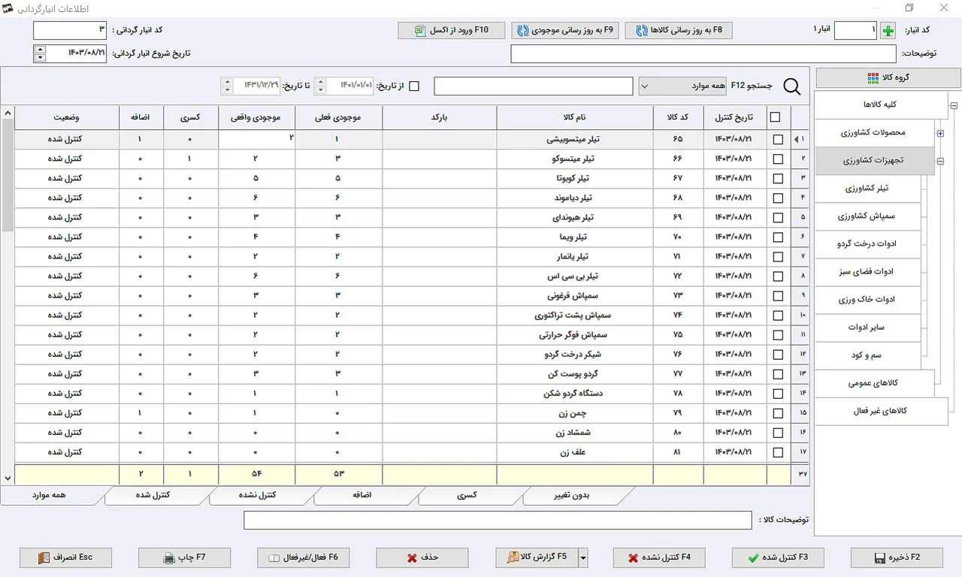Image resolution: width=962 pixels, height=577 pixels.
Task: Click F7 print button
Action: coord(184,557)
